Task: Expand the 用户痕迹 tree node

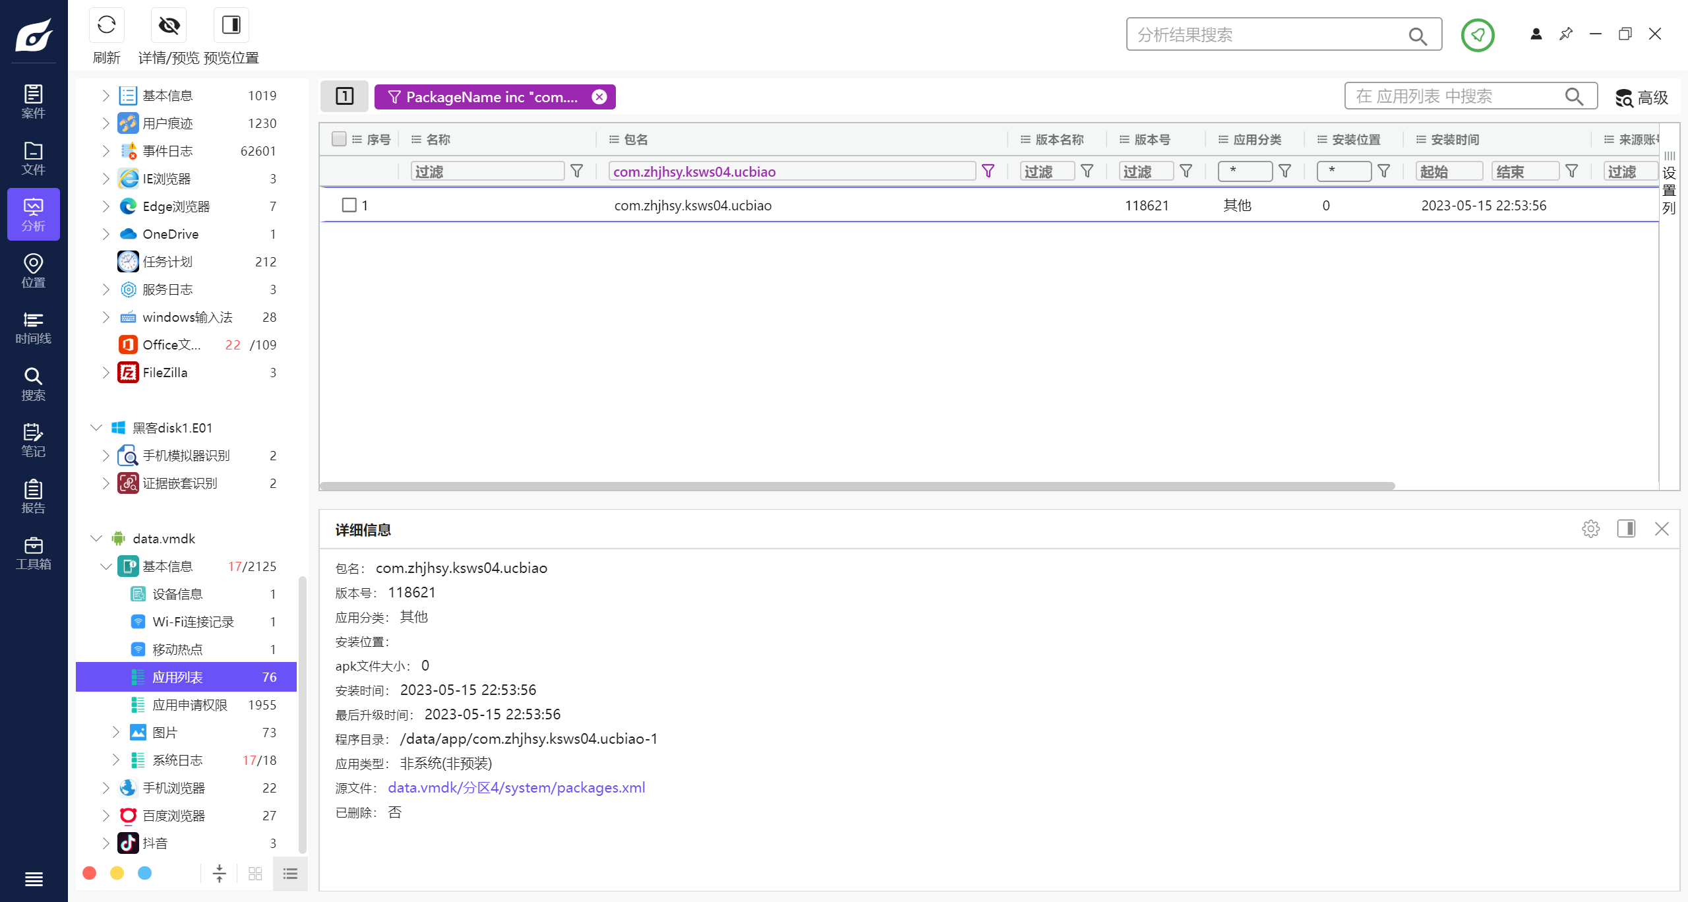Action: [105, 123]
